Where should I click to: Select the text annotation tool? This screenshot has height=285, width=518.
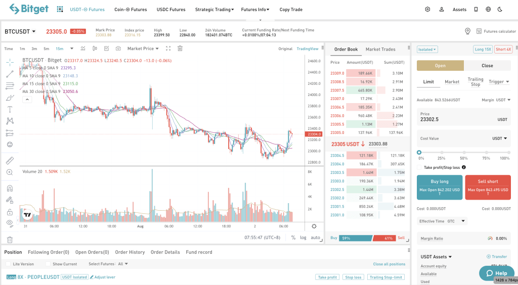[x=10, y=109]
